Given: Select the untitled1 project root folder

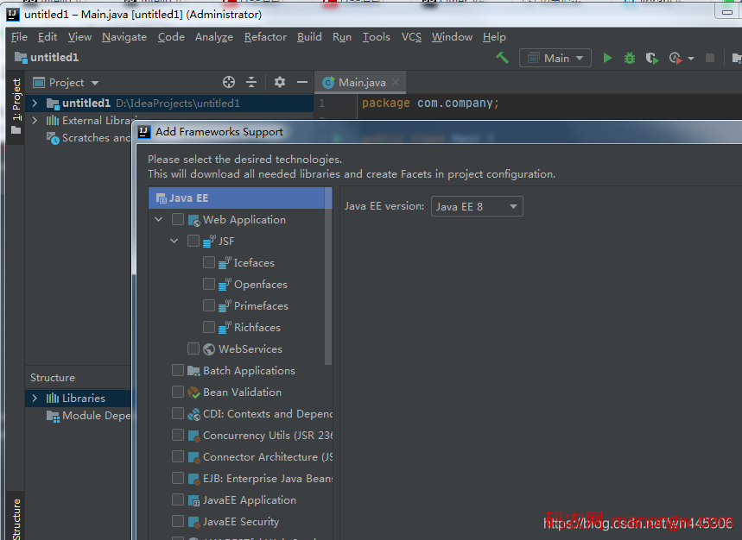Looking at the screenshot, I should point(86,104).
